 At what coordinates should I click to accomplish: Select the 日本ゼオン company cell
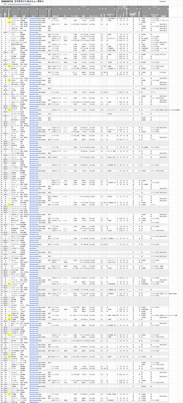click(15, 372)
